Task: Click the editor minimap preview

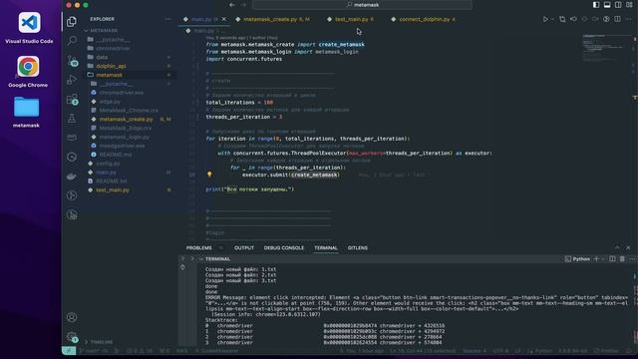Action: 607,48
